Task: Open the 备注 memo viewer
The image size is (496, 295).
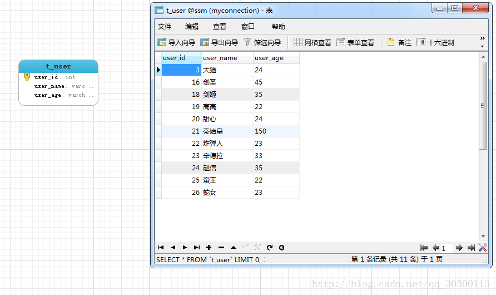Action: coord(399,42)
